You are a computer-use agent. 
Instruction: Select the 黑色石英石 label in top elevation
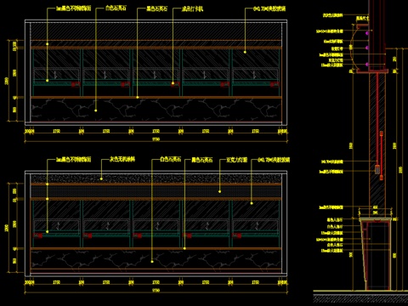(x=156, y=8)
